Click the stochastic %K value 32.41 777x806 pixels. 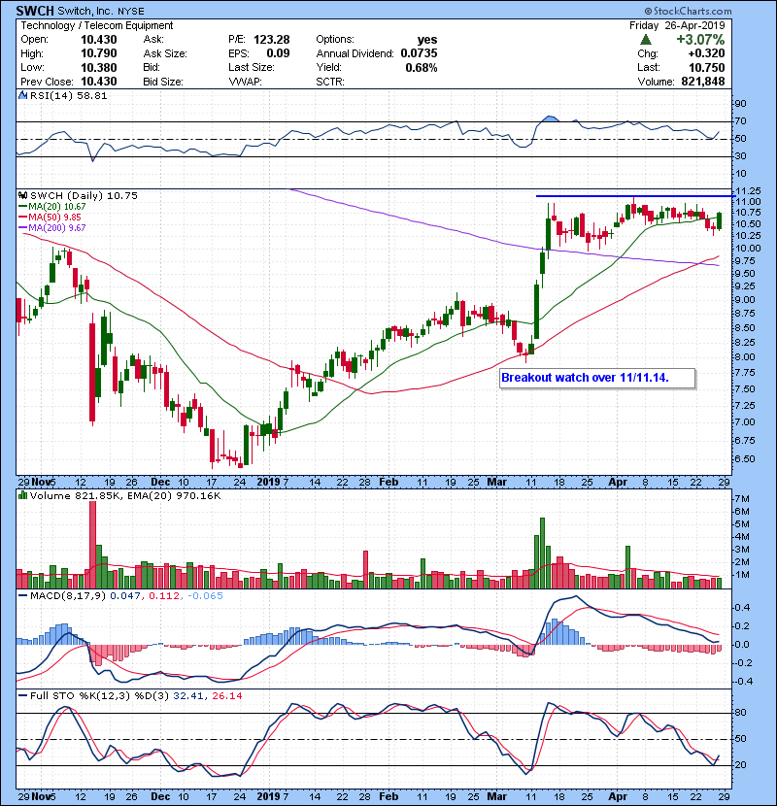[188, 696]
